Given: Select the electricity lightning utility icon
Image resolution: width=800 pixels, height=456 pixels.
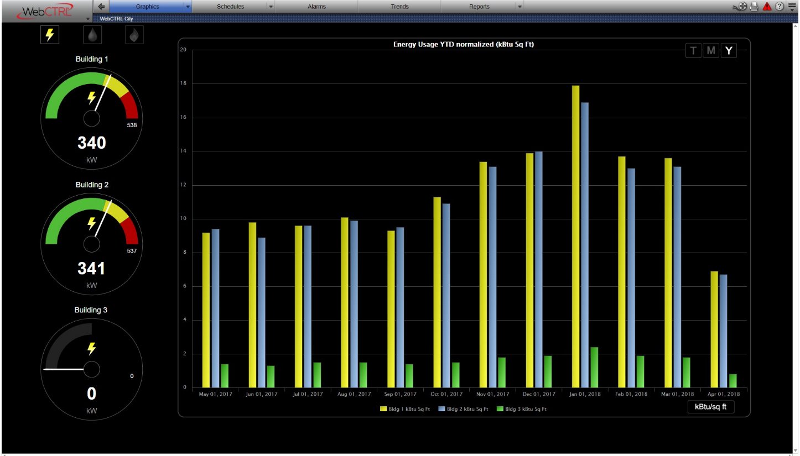Looking at the screenshot, I should click(49, 34).
